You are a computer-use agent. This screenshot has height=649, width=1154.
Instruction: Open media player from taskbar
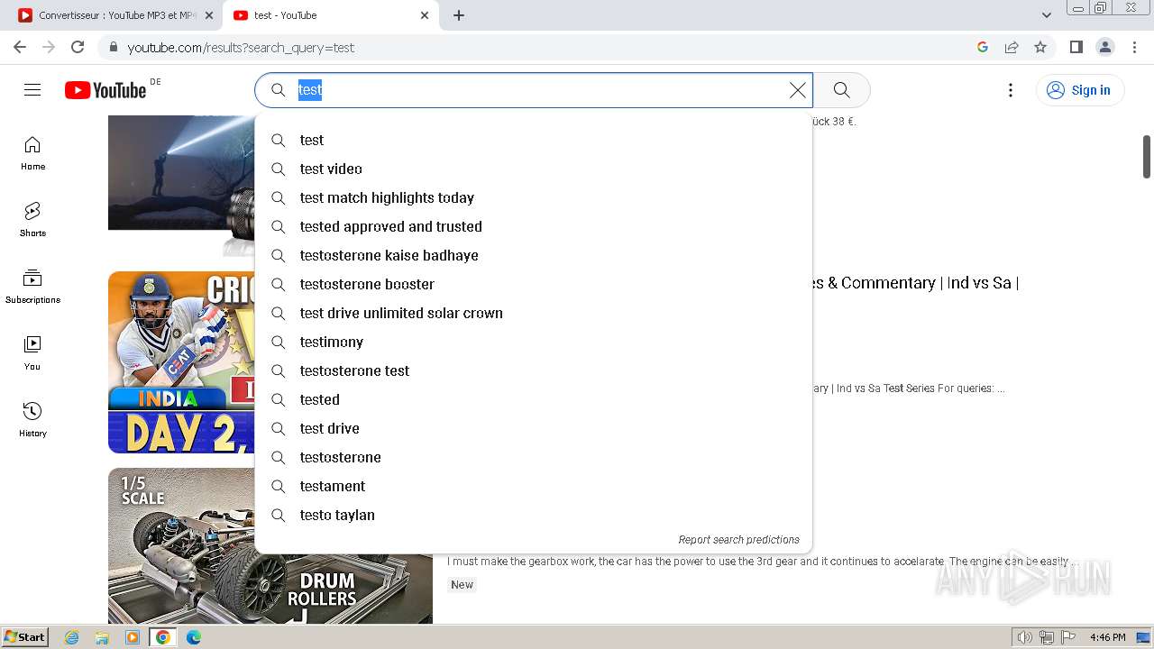tap(133, 637)
